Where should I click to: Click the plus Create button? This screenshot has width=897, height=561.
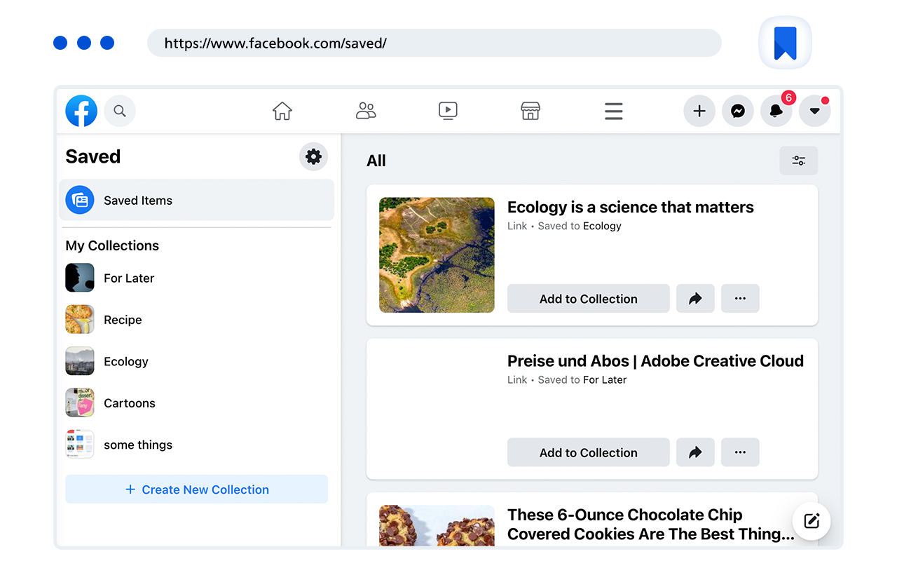[699, 111]
